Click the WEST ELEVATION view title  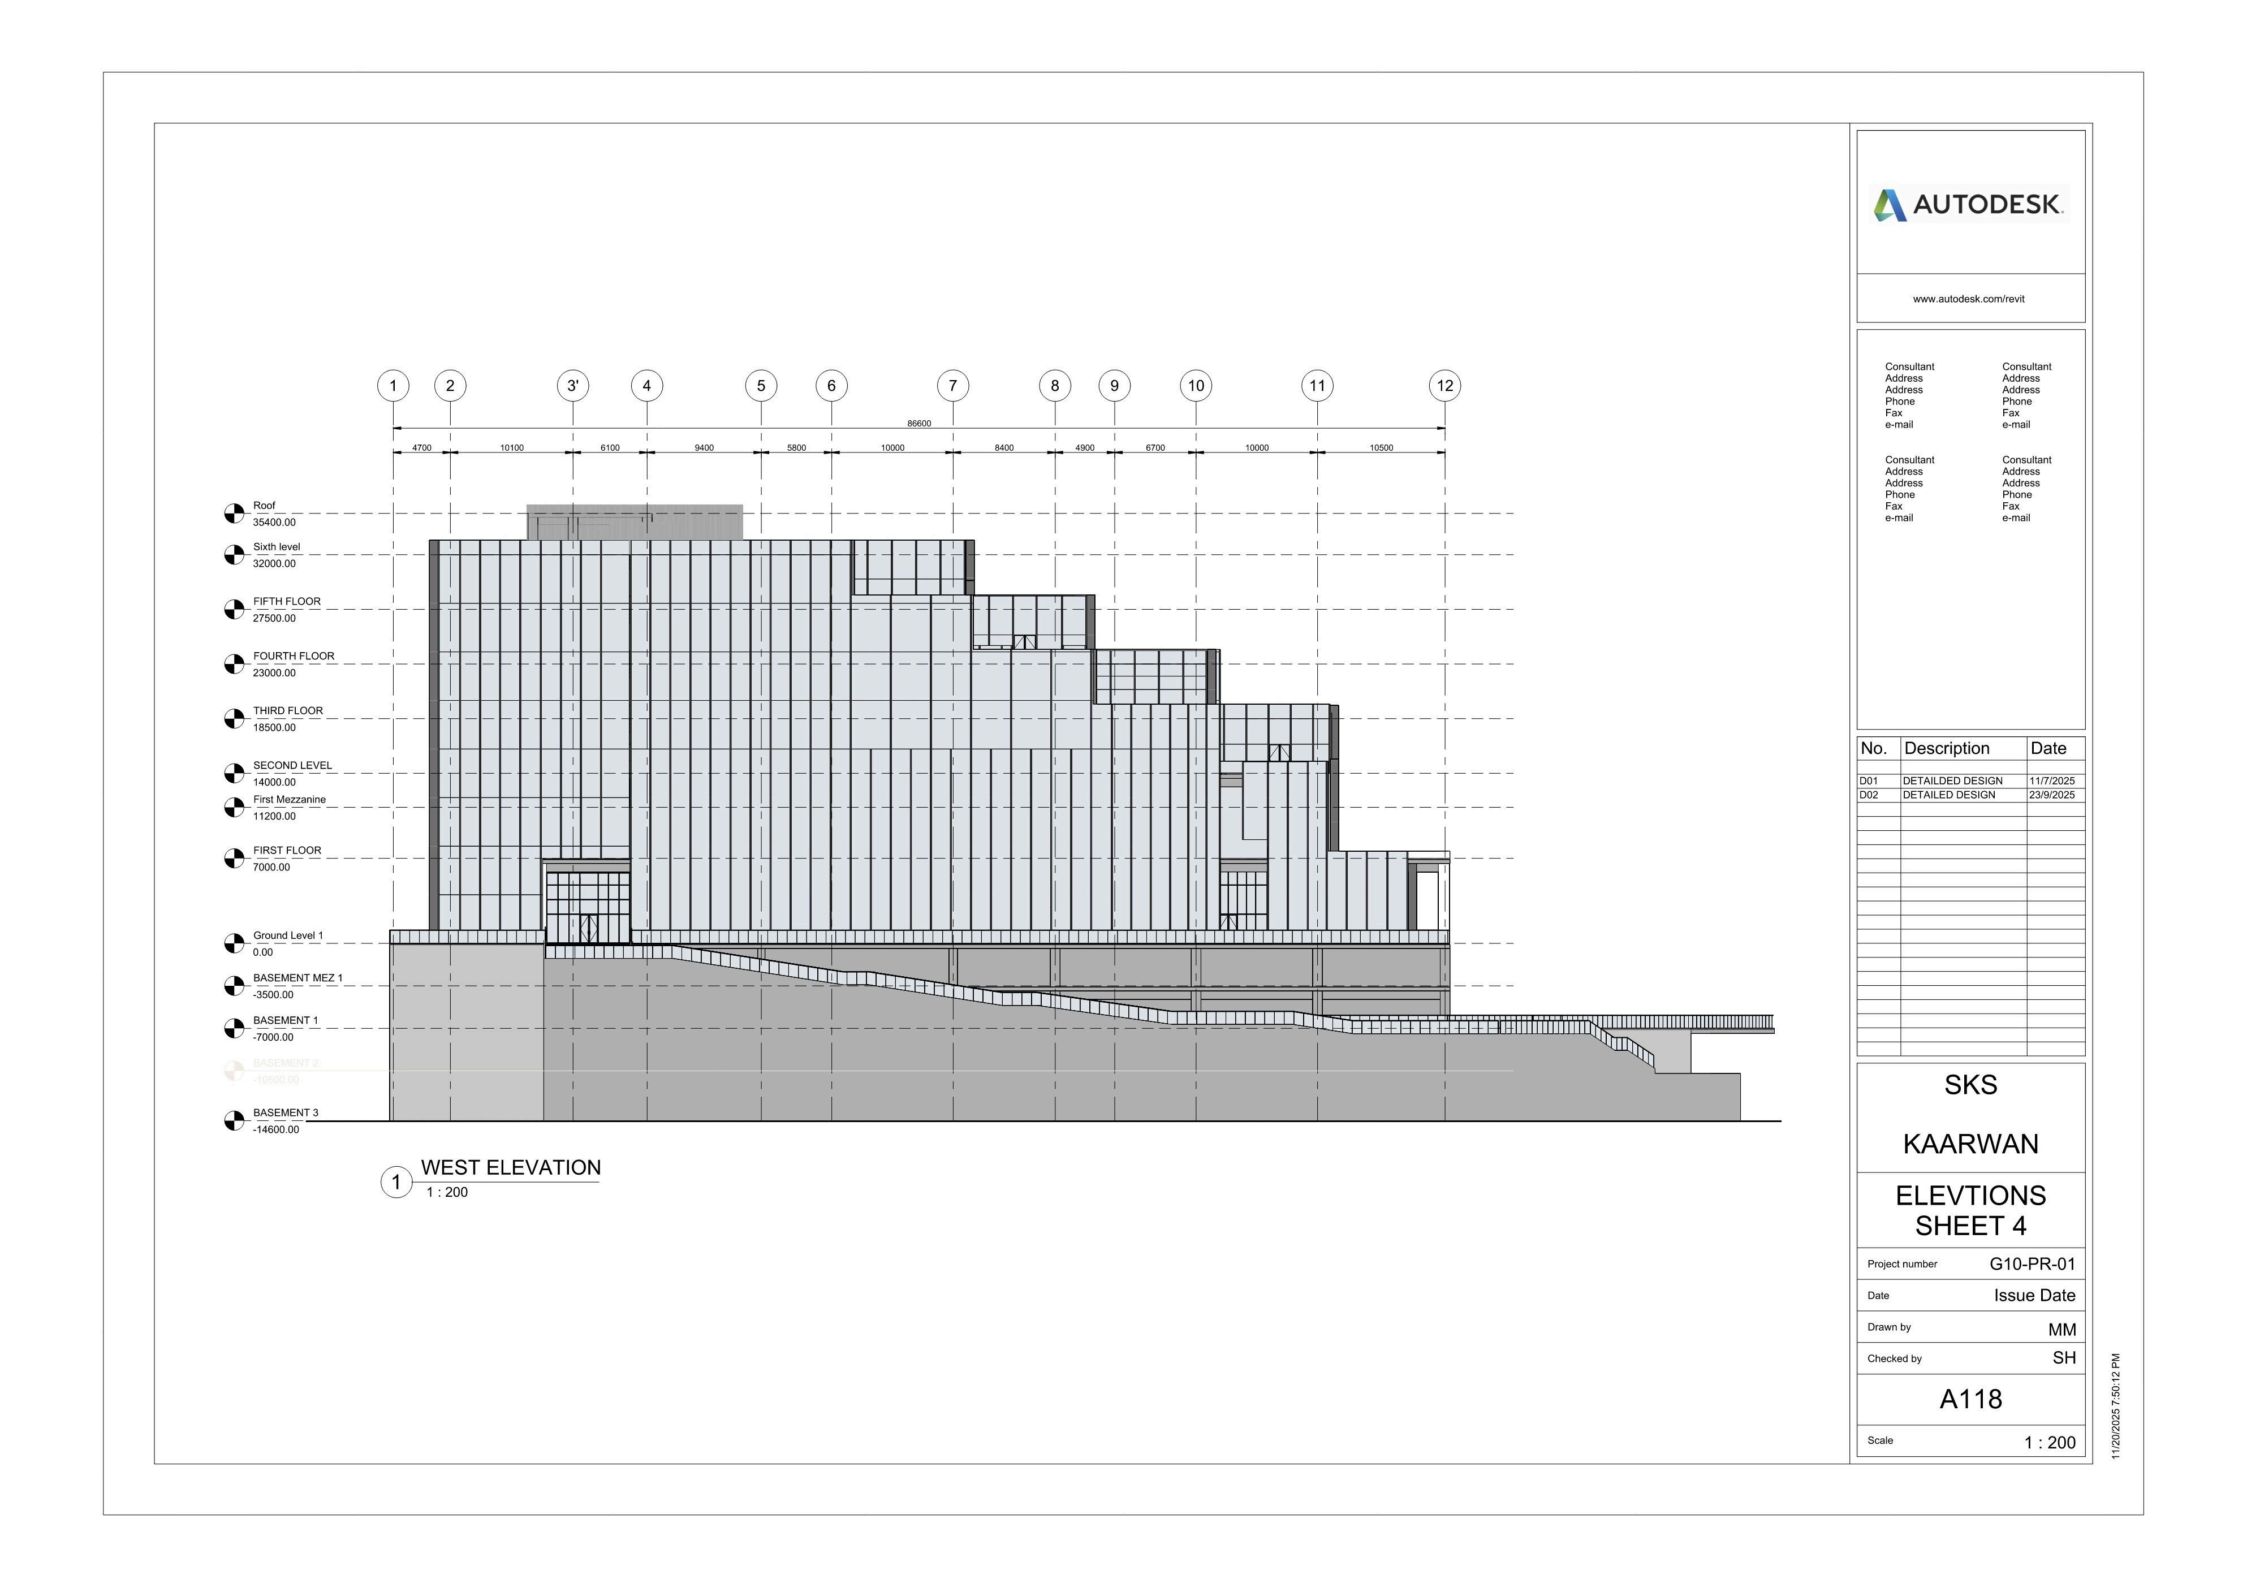(x=510, y=1167)
